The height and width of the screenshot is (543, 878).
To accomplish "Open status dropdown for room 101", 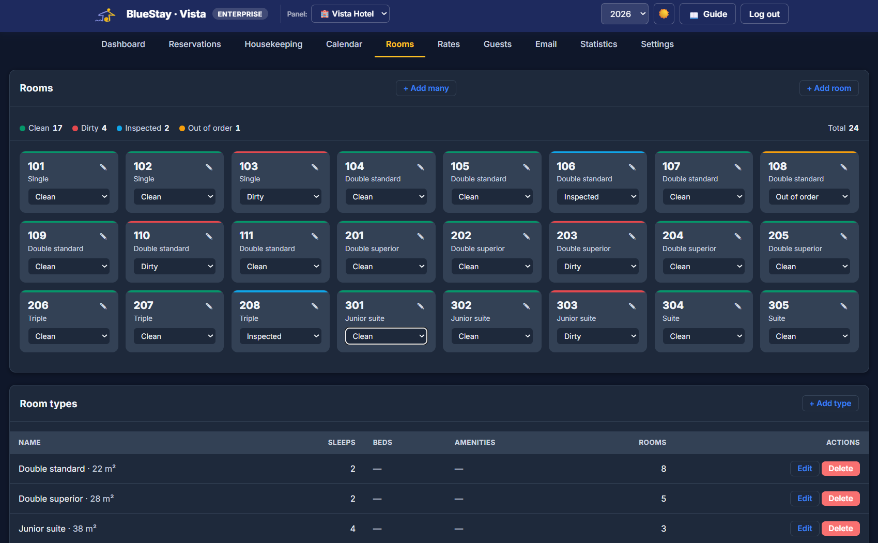I will tap(69, 197).
